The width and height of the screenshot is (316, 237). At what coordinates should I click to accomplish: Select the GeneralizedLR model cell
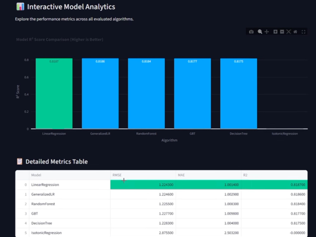click(x=70, y=194)
